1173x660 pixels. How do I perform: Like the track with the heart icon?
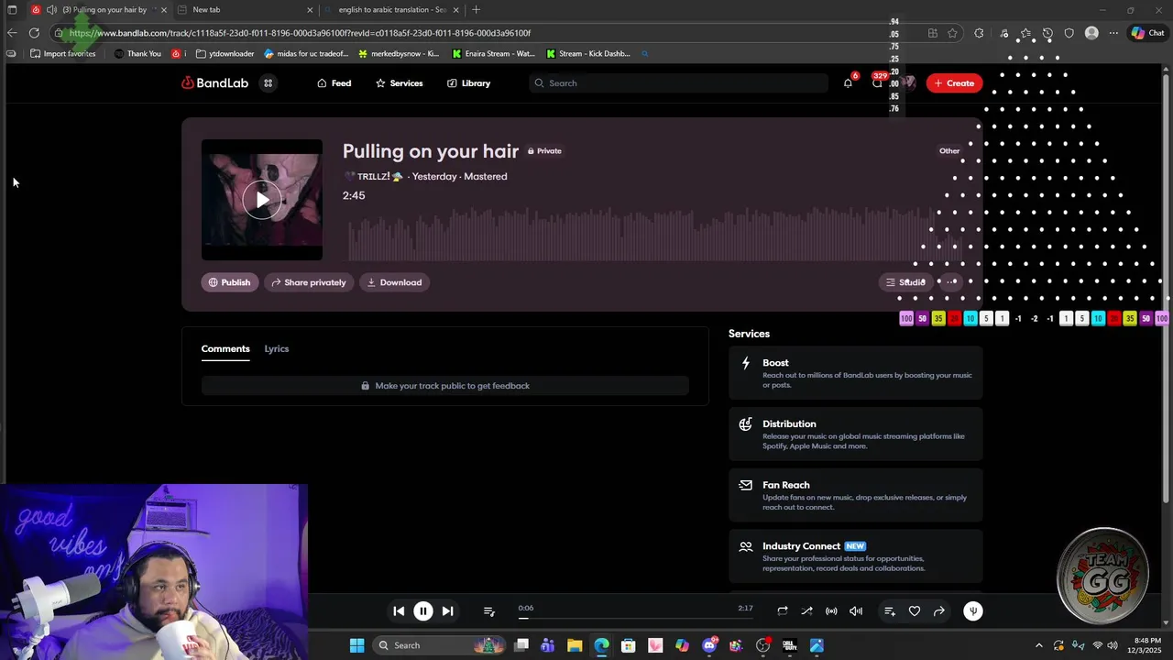915,610
